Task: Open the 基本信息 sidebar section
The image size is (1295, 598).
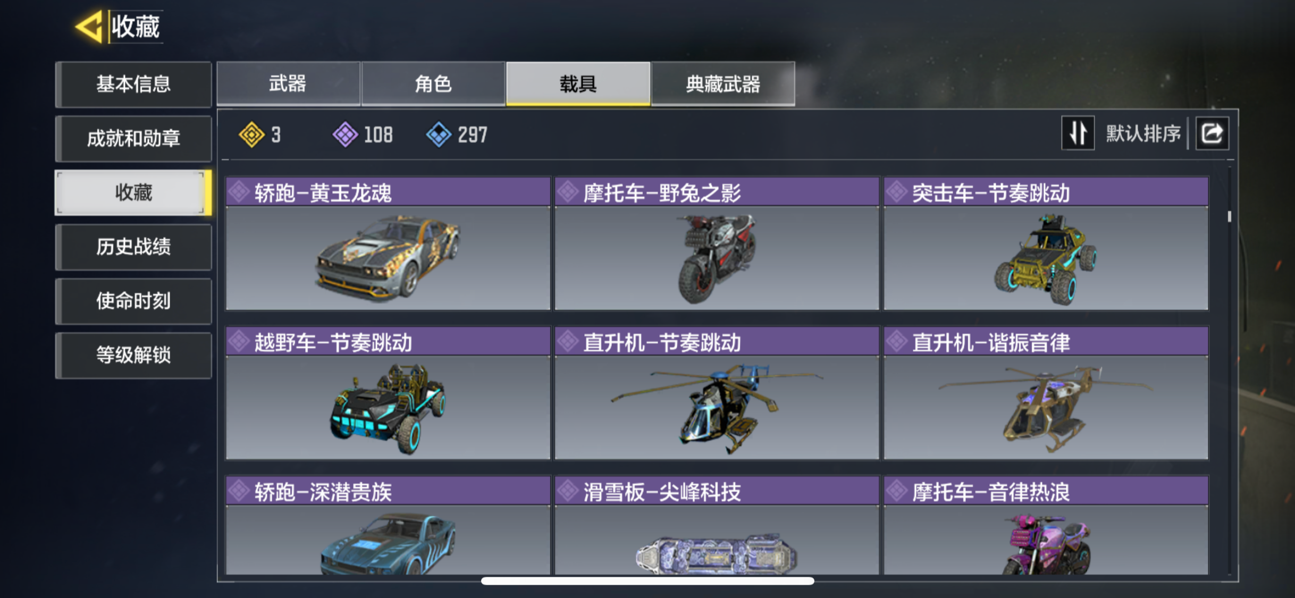Action: [x=133, y=85]
